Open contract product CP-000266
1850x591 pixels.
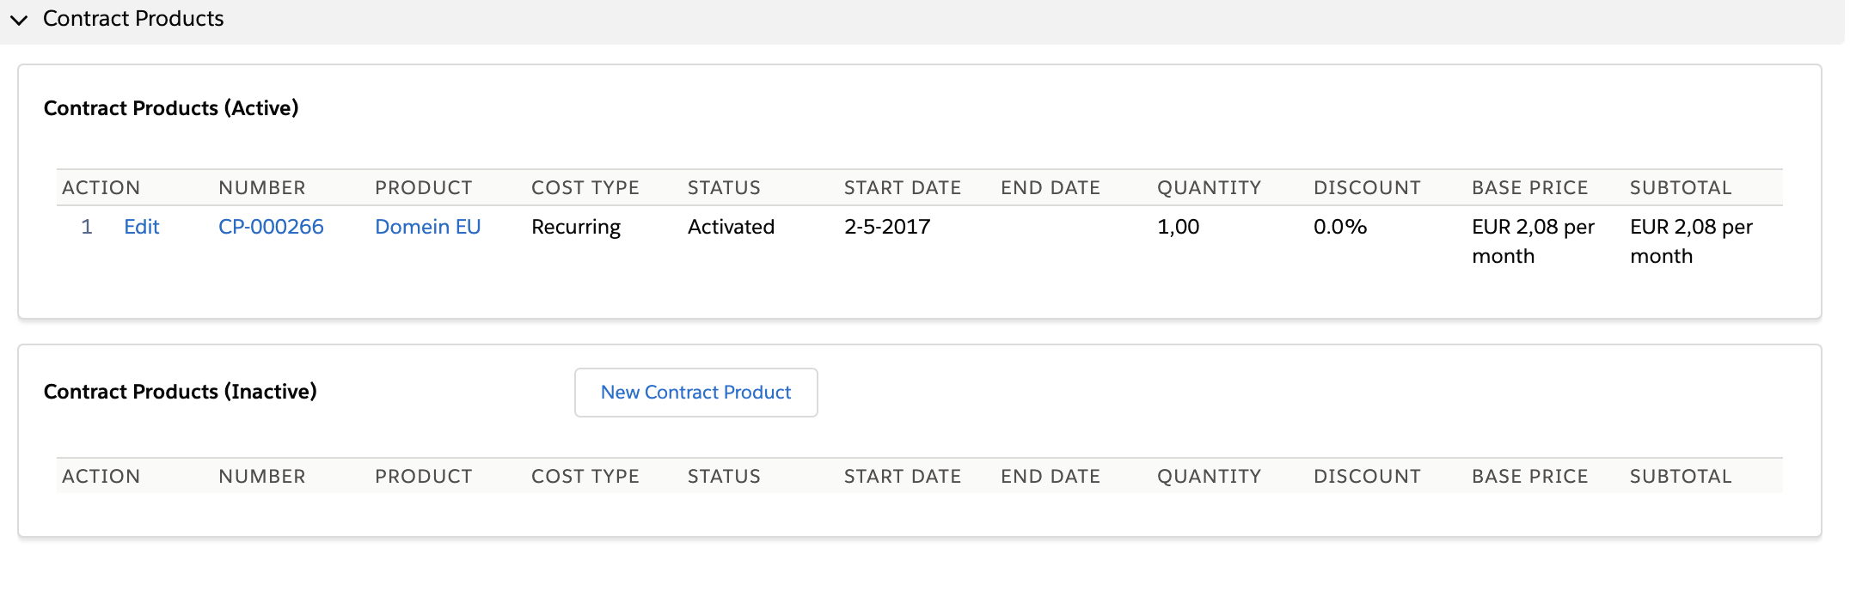(271, 227)
